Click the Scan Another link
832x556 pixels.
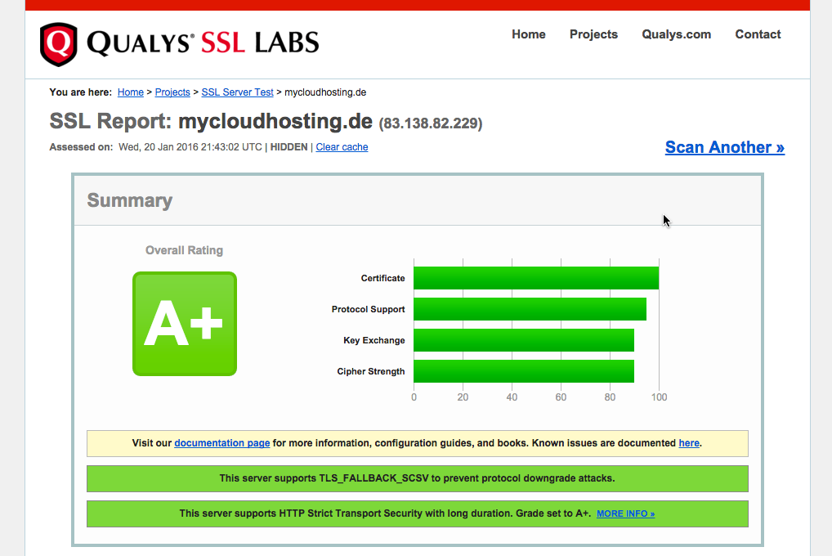725,147
